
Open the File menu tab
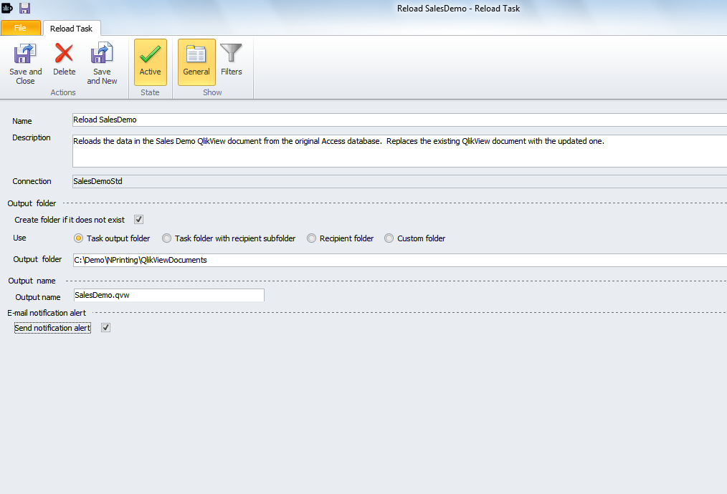tap(20, 28)
